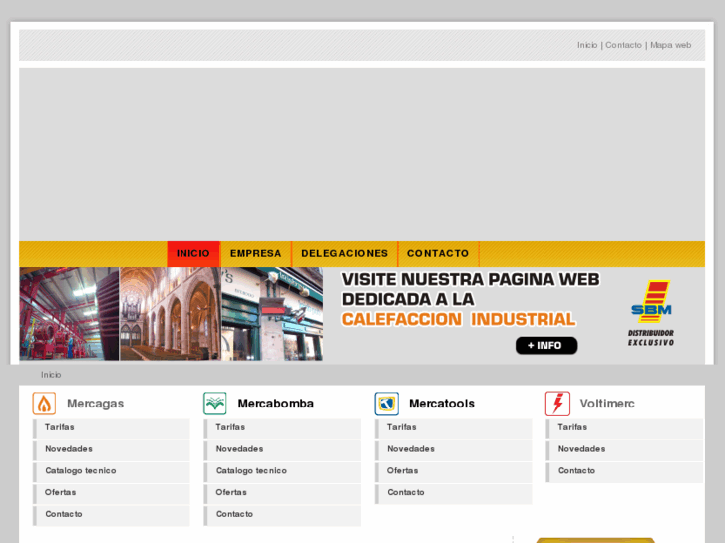Image resolution: width=725 pixels, height=543 pixels.
Task: Open Contacto under Voltimerc
Action: tap(624, 472)
